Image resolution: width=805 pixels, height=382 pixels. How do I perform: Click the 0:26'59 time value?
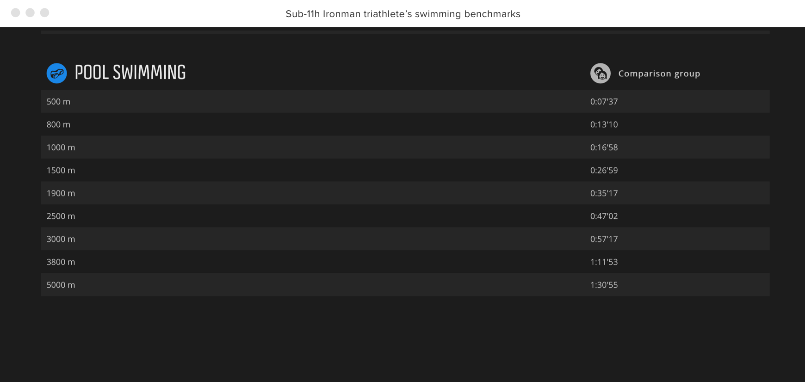(x=604, y=170)
